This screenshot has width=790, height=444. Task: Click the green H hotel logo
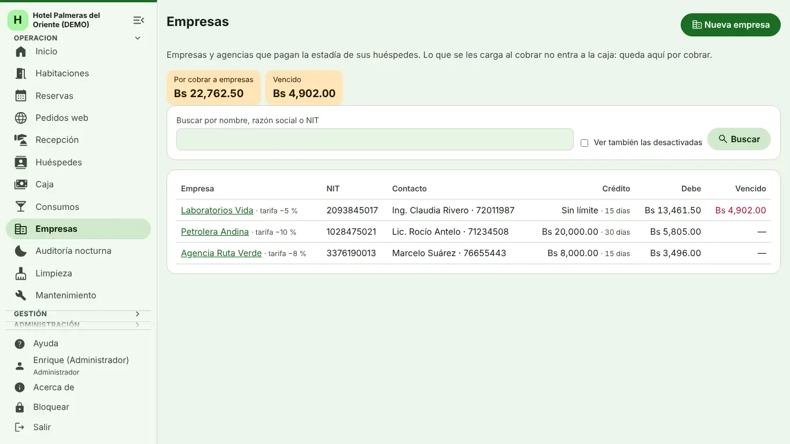coord(18,20)
